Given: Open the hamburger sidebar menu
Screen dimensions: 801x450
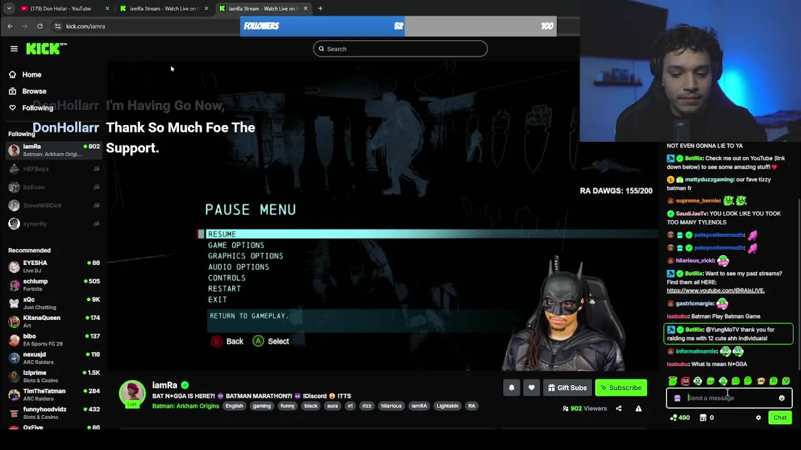Looking at the screenshot, I should [14, 48].
